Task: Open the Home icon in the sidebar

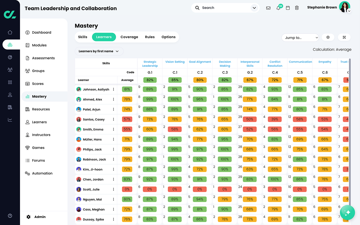Action: (x=10, y=32)
